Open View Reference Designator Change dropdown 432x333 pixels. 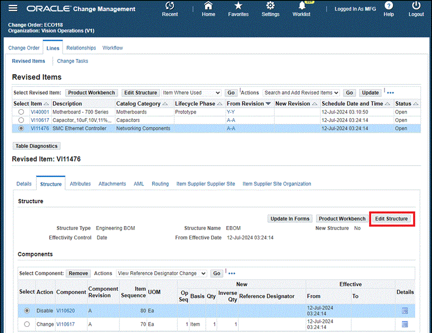click(x=162, y=273)
